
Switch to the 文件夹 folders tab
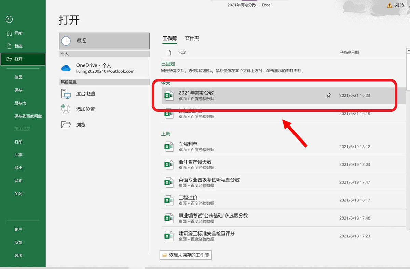click(192, 38)
